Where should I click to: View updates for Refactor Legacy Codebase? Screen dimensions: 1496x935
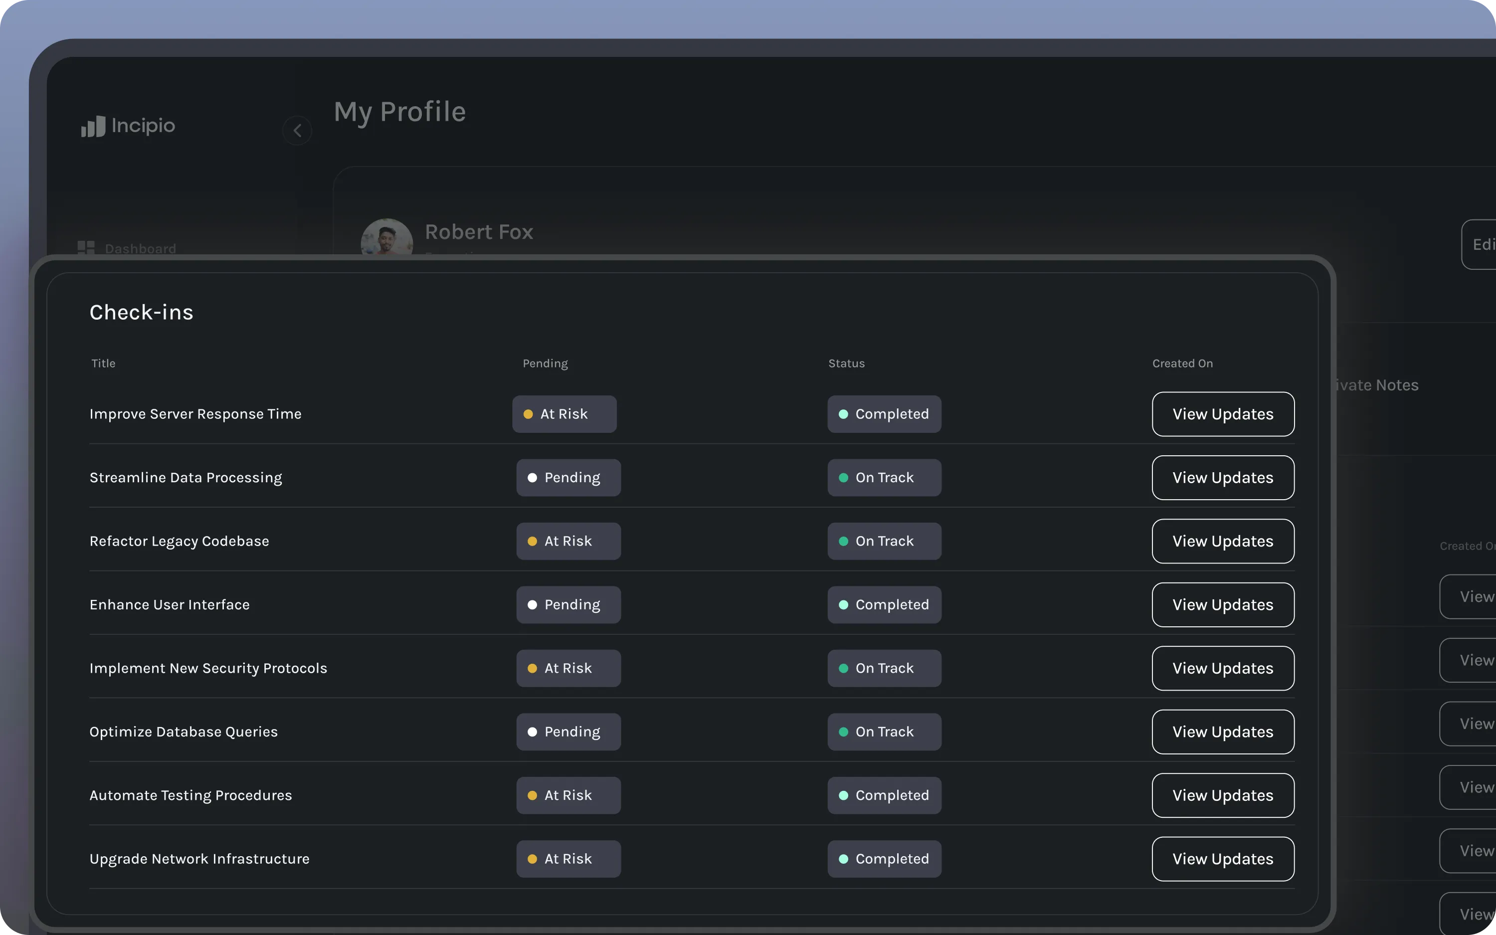coord(1222,541)
